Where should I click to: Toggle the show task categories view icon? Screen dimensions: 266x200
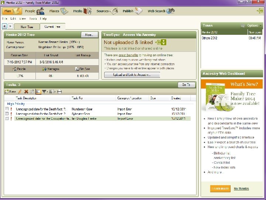click(38, 92)
